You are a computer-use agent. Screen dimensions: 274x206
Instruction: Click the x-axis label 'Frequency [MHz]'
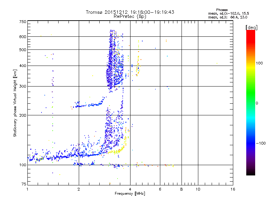130,194
